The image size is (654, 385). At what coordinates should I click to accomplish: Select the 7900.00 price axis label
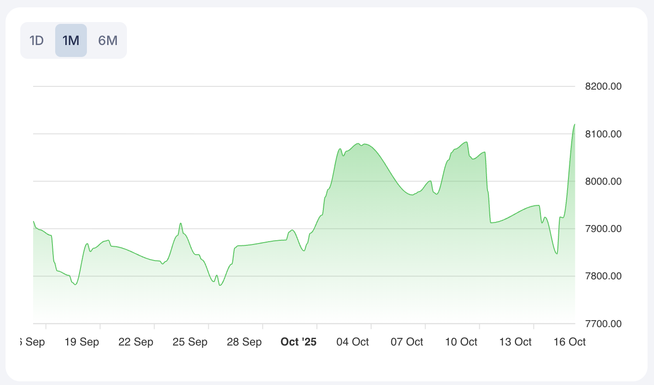click(603, 229)
